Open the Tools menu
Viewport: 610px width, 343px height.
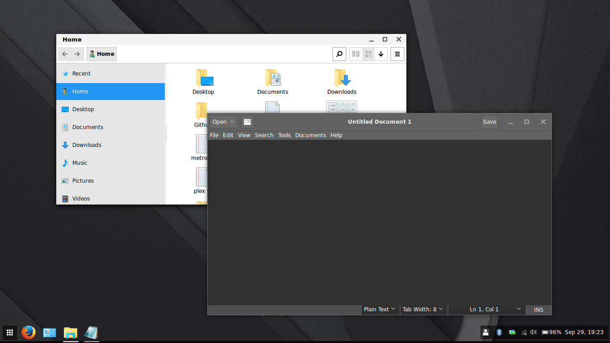[x=284, y=135]
